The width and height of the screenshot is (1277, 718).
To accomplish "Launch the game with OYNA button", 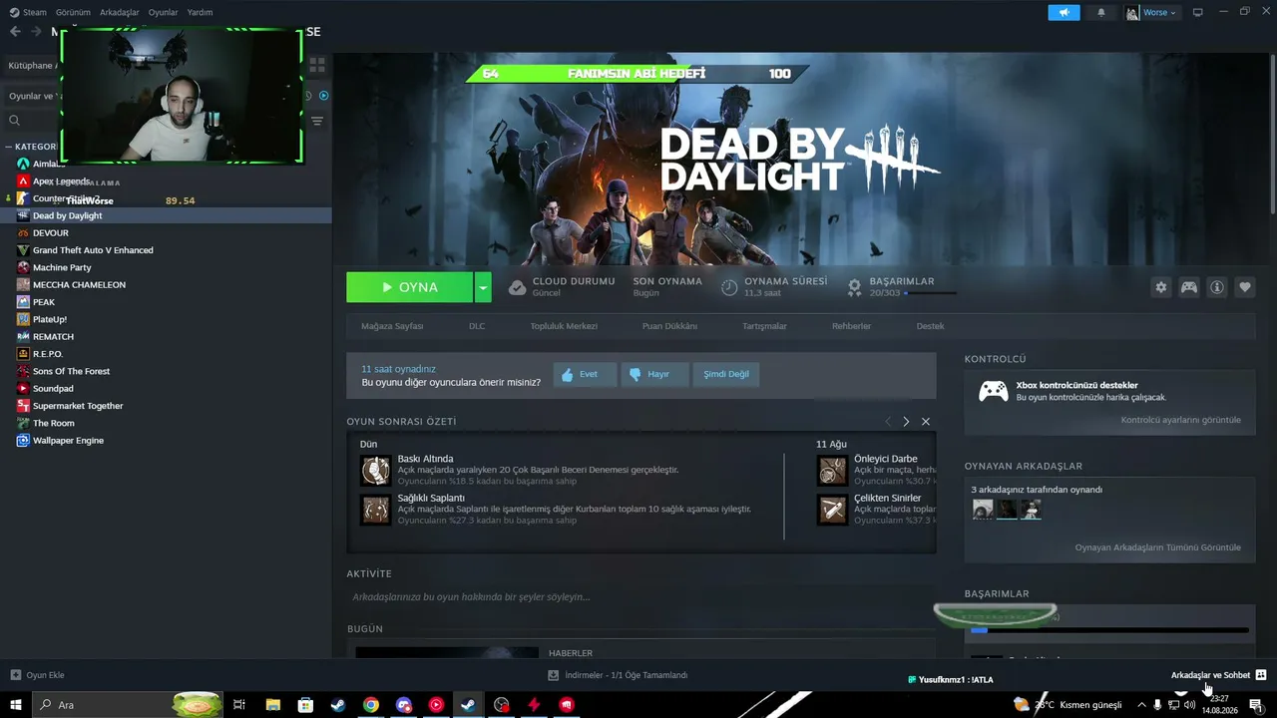I will click(x=410, y=287).
